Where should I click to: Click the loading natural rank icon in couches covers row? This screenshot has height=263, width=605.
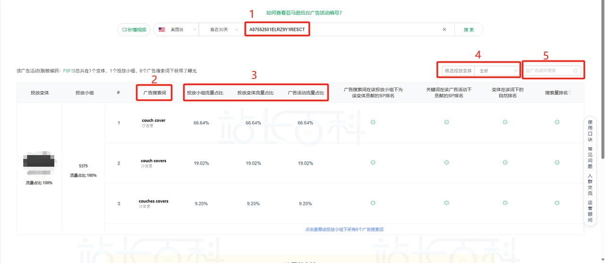[x=505, y=202]
